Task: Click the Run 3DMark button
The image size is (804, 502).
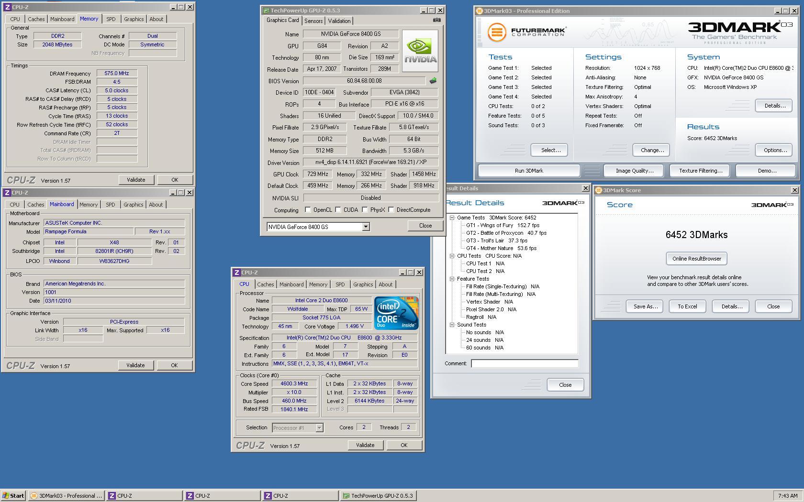Action: (x=529, y=171)
